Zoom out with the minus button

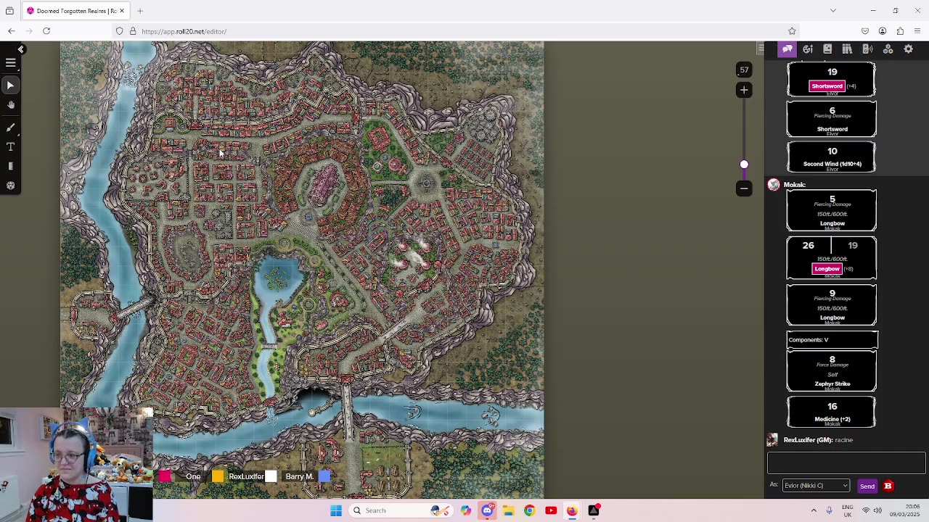click(x=744, y=188)
